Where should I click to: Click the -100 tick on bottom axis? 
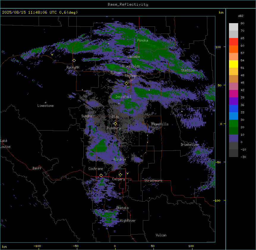tap(37, 246)
